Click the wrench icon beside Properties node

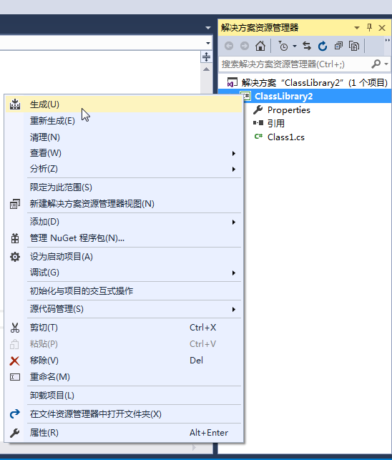click(x=258, y=110)
